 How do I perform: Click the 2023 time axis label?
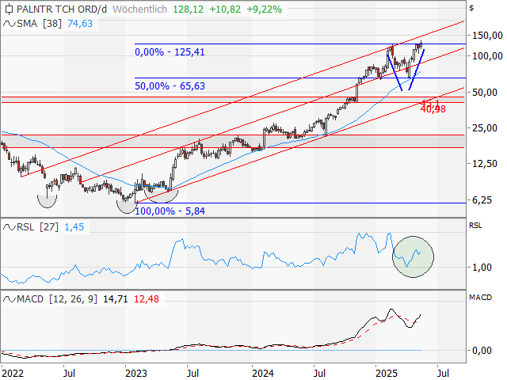(x=135, y=374)
